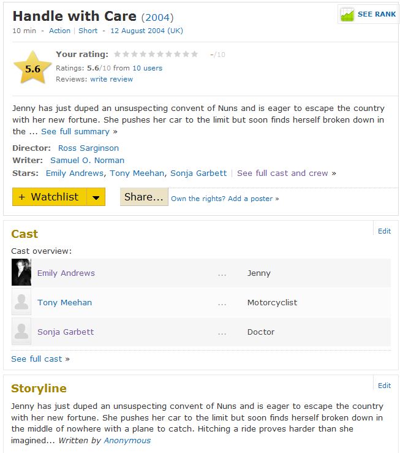Click the write review link

tap(111, 79)
